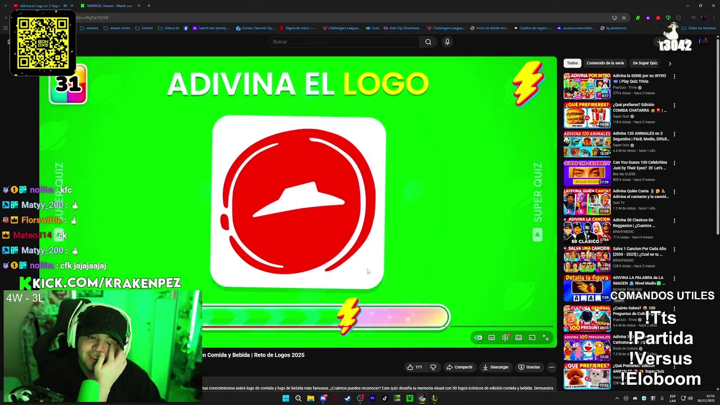Open the video player settings gear
This screenshot has height=405, width=720.
[505, 337]
